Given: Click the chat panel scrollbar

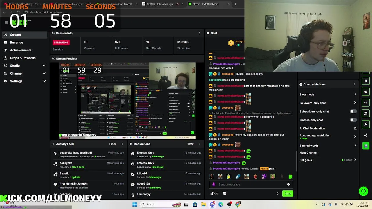Looking at the screenshot, I should pos(296,161).
